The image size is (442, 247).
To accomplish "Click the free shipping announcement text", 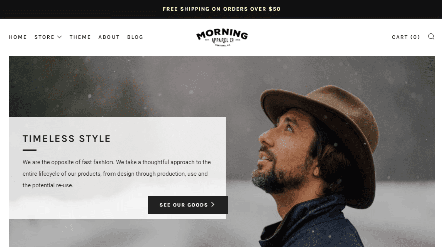I will coord(222,9).
